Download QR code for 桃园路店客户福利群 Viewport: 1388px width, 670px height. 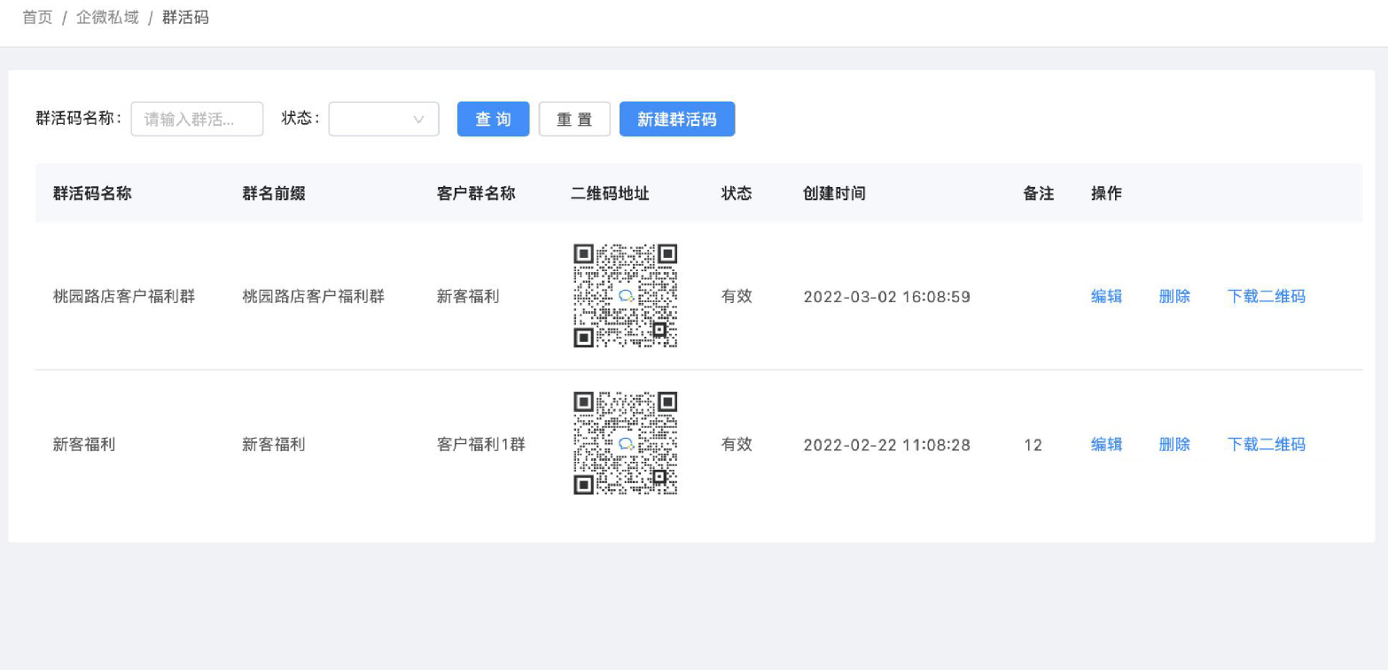tap(1266, 296)
